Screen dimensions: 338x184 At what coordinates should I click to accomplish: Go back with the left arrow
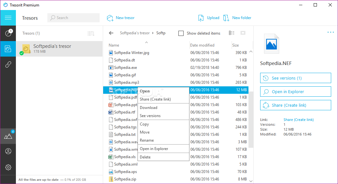[111, 33]
